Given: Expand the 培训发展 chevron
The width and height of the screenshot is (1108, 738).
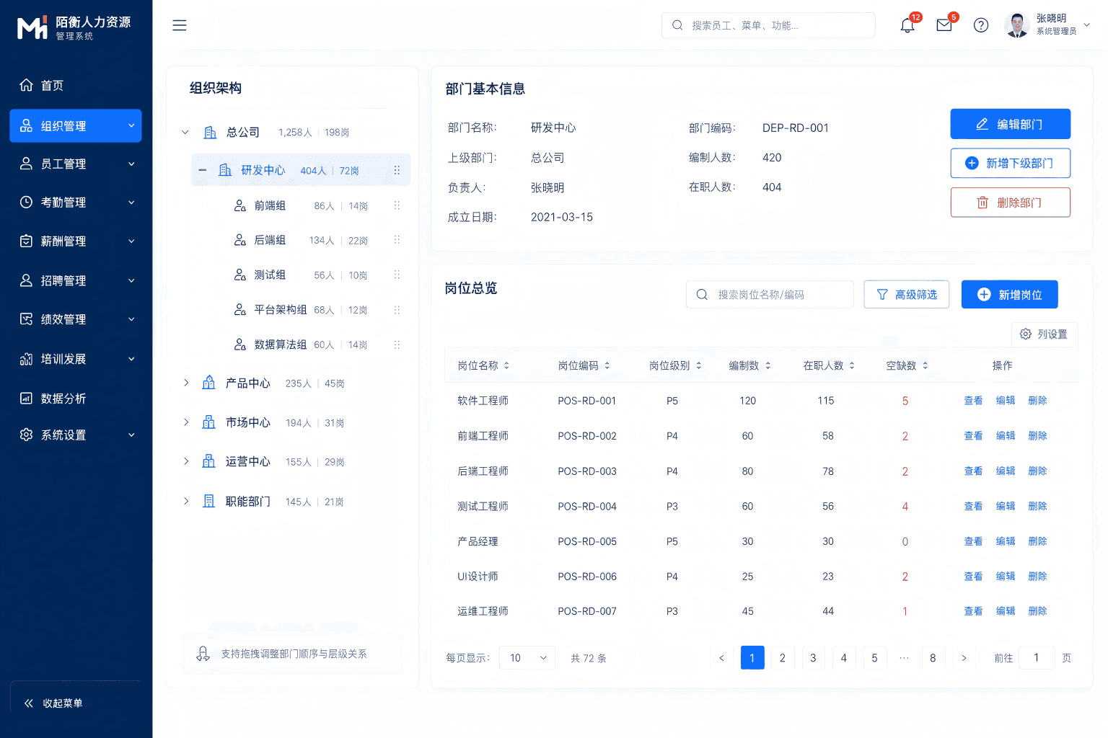Looking at the screenshot, I should tap(131, 359).
